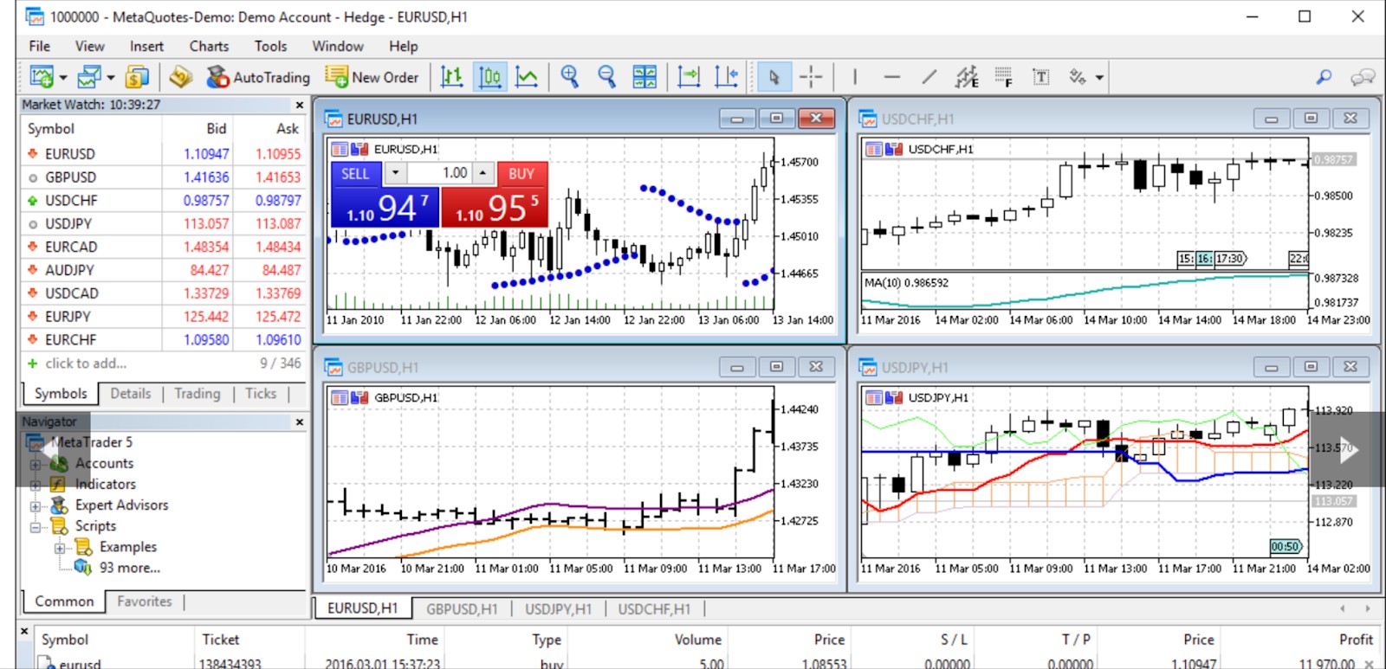Select the trendline tool
Image resolution: width=1386 pixels, height=669 pixels.
point(929,77)
